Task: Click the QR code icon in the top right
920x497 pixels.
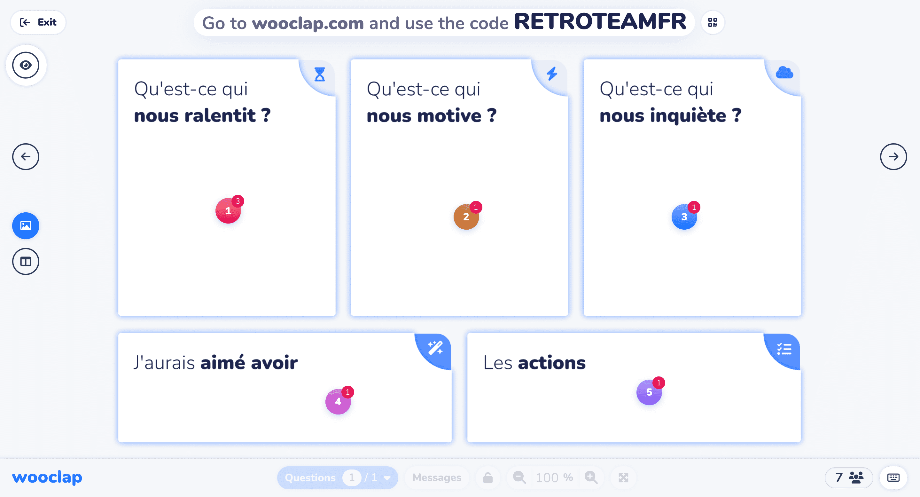Action: (x=711, y=22)
